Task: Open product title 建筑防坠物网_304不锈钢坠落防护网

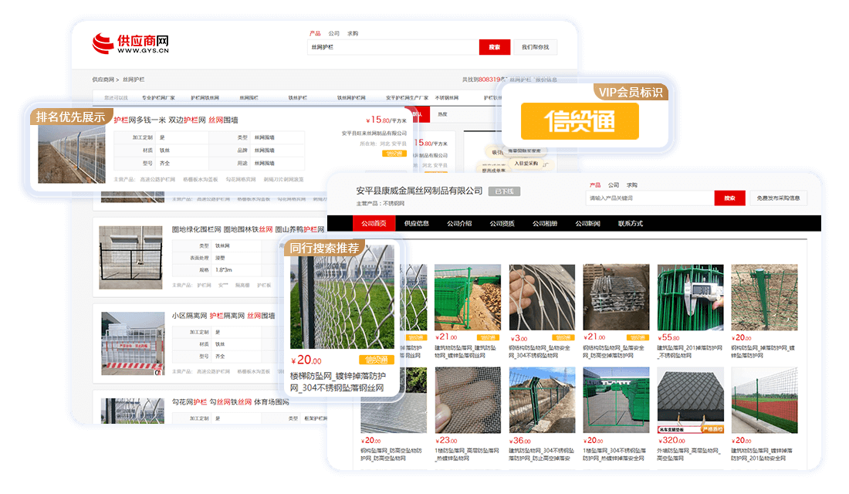Action: click(x=542, y=455)
